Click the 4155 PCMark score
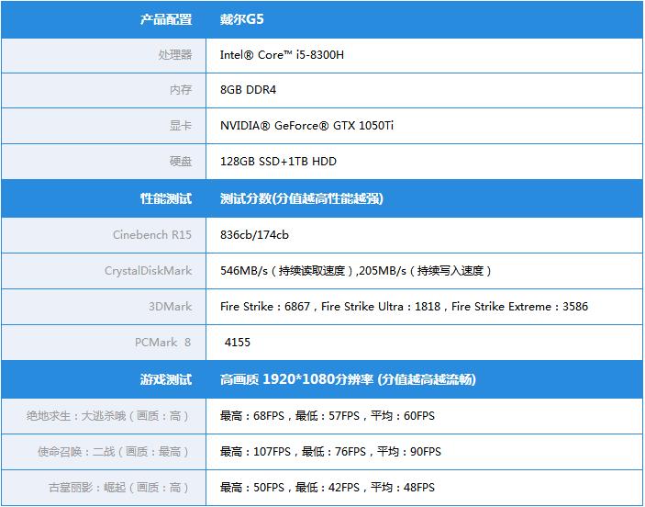This screenshot has height=507, width=645. [x=238, y=343]
